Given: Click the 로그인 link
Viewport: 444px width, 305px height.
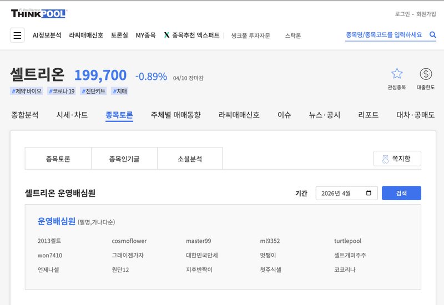Looking at the screenshot, I should 402,14.
